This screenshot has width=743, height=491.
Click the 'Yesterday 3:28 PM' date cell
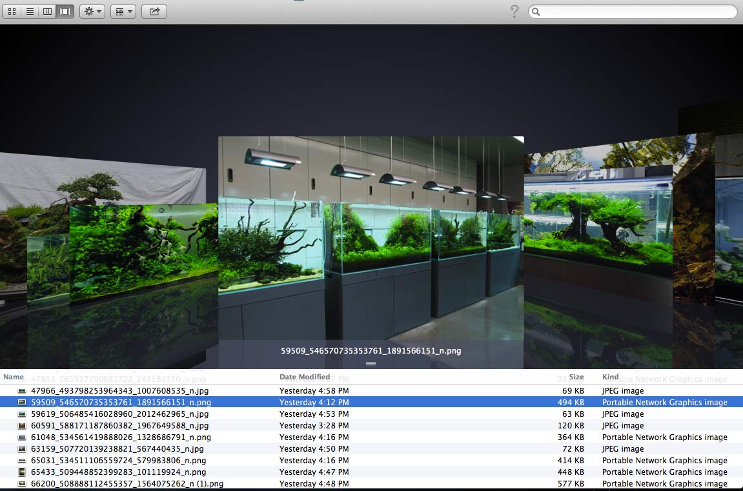(314, 425)
